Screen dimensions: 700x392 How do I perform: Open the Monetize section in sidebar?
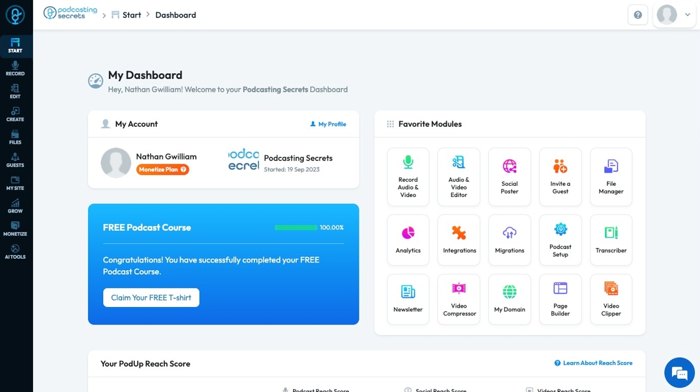15,229
